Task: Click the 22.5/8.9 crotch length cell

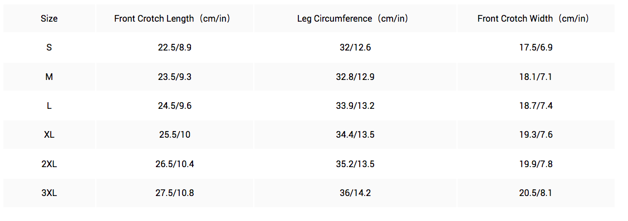Action: (x=175, y=48)
